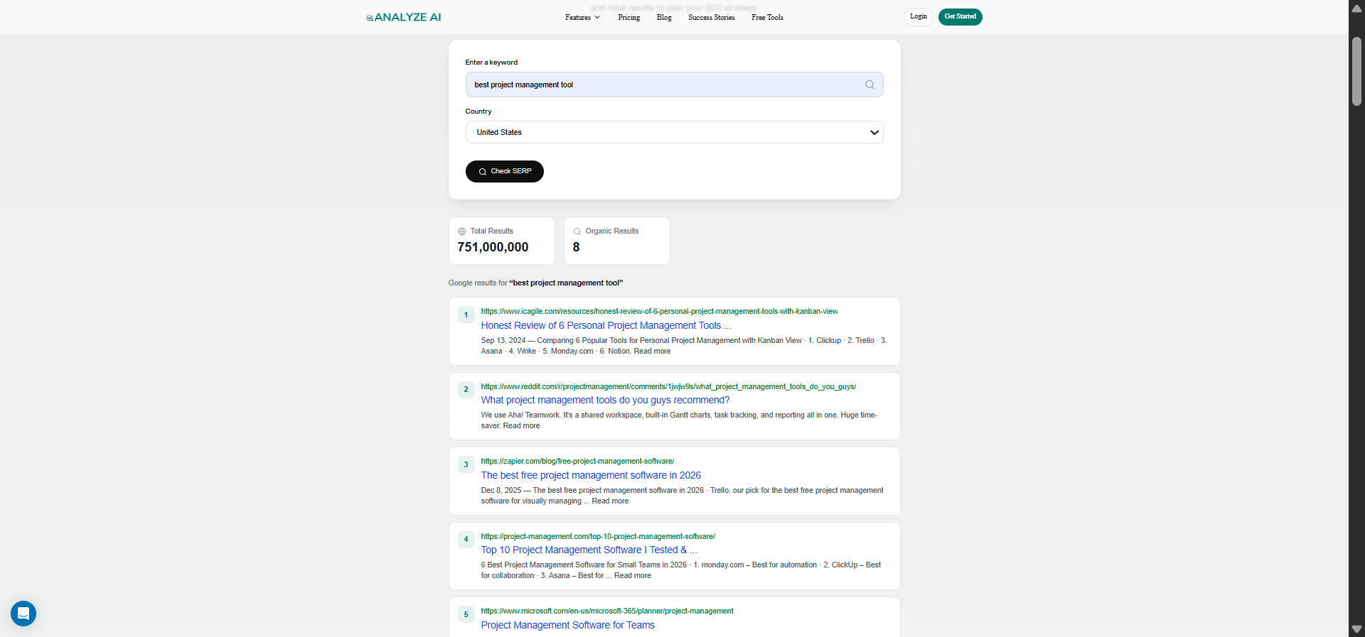Click the 'Country' label

pos(478,111)
